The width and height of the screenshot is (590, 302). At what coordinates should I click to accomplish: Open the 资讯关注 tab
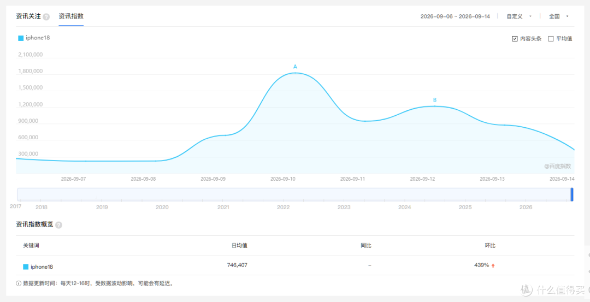click(x=28, y=16)
